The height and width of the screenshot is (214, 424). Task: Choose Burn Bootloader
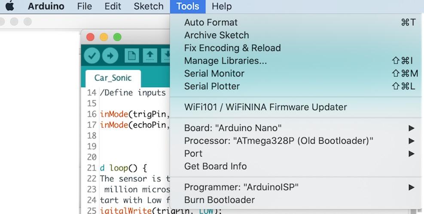click(296, 200)
